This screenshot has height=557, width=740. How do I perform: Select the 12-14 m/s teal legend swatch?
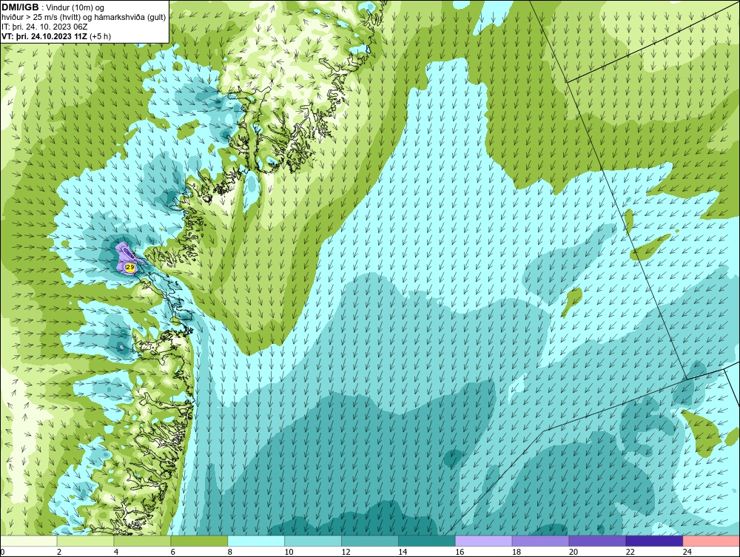369,541
